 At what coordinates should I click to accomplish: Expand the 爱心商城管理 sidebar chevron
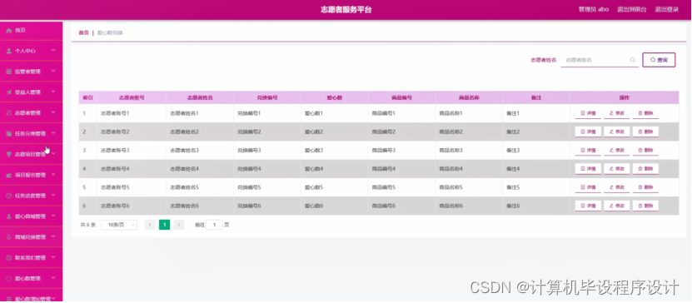point(53,216)
